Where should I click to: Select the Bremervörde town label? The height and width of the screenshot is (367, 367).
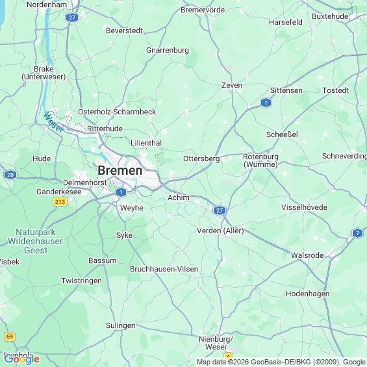tap(203, 10)
